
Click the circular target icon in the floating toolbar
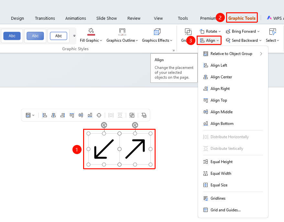(99, 115)
